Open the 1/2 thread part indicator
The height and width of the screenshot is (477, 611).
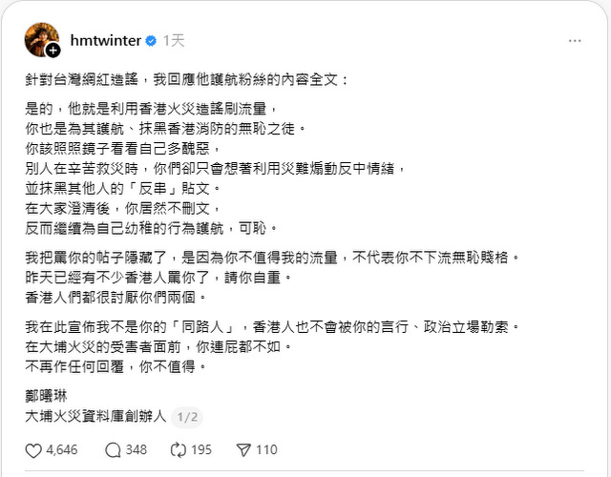188,416
